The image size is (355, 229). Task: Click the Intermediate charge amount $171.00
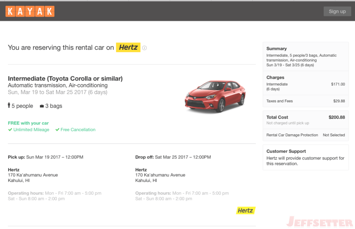tap(338, 84)
